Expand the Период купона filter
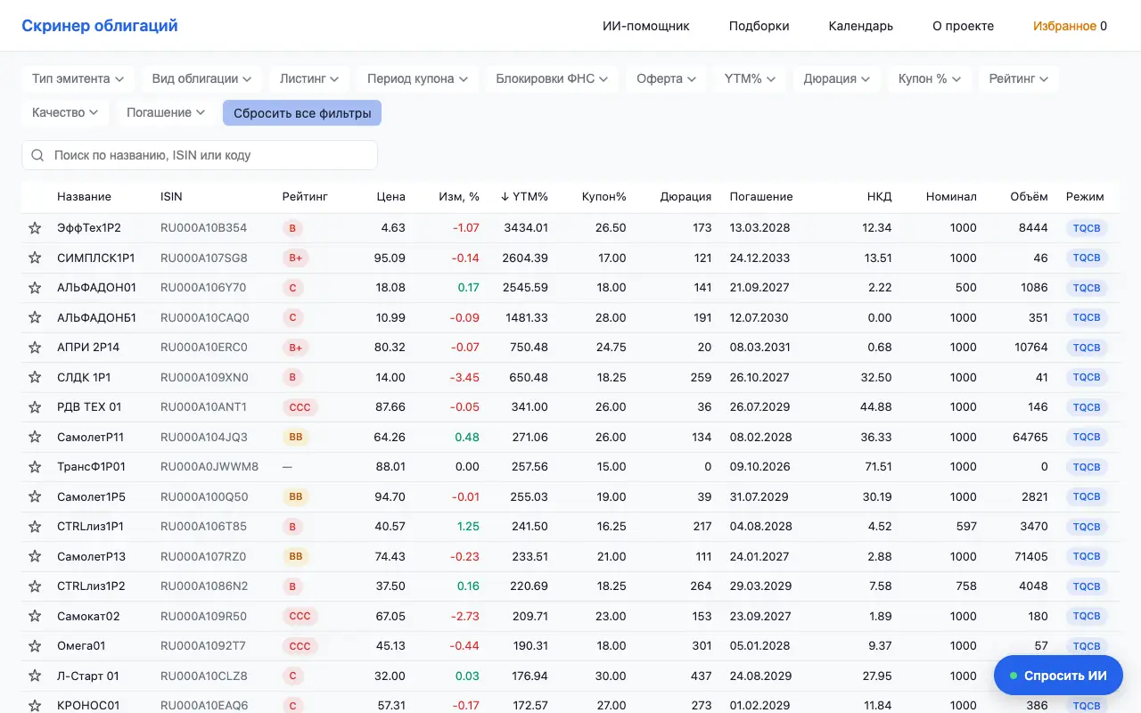The width and height of the screenshot is (1141, 713). (x=418, y=78)
